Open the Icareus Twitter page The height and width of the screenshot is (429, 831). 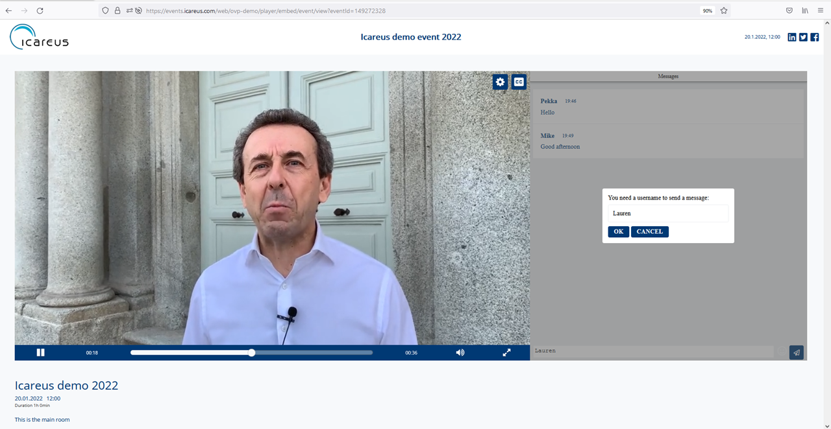click(x=803, y=37)
